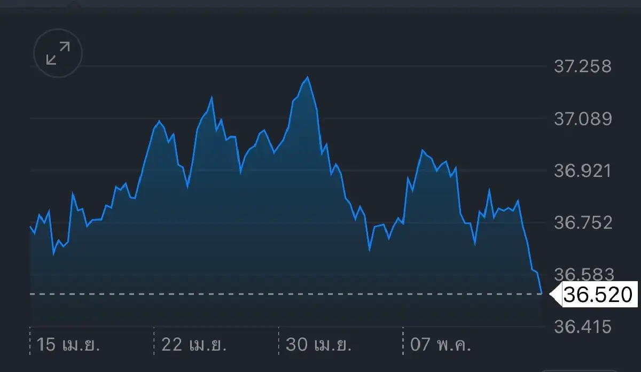Image resolution: width=641 pixels, height=372 pixels.
Task: Click the 36.921 price axis label
Action: click(583, 171)
